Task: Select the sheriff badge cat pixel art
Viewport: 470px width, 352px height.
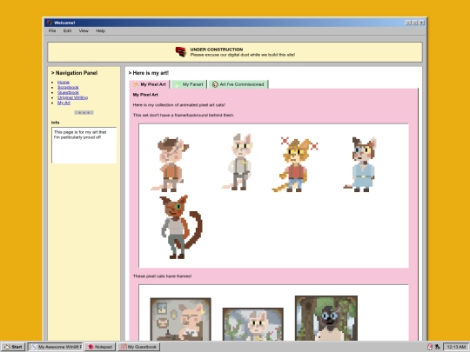Action: coord(238,162)
